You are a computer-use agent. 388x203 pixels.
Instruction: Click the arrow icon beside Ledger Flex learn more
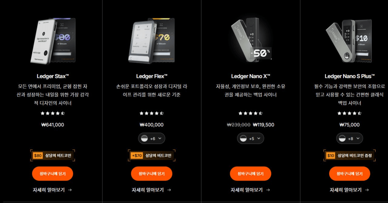coord(169,190)
